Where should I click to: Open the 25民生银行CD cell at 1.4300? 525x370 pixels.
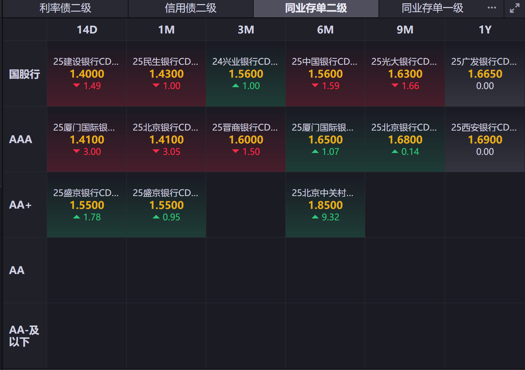[166, 74]
